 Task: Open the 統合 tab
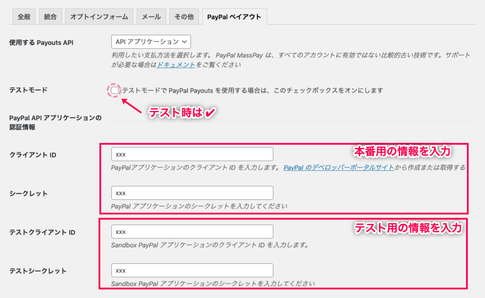pyautogui.click(x=50, y=17)
